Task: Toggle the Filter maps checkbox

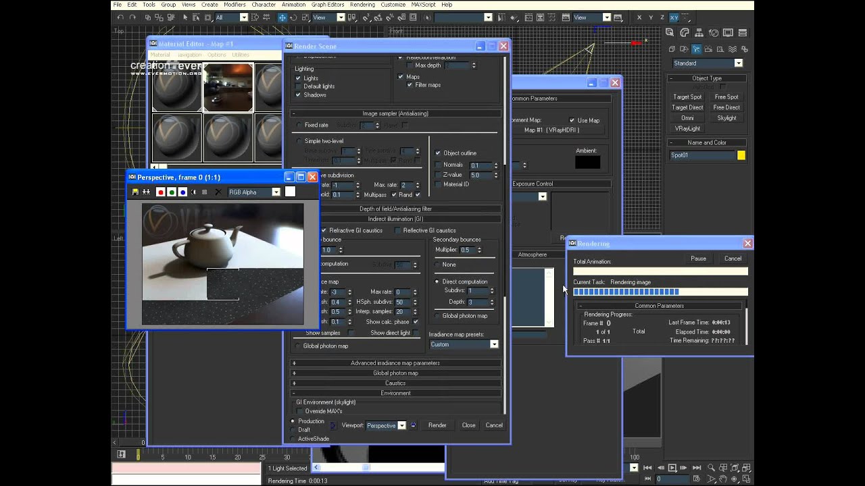Action: 409,85
